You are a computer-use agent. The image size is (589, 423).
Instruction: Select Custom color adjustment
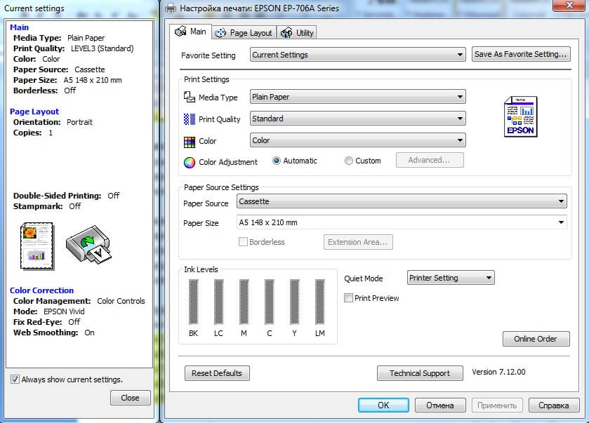click(x=349, y=161)
